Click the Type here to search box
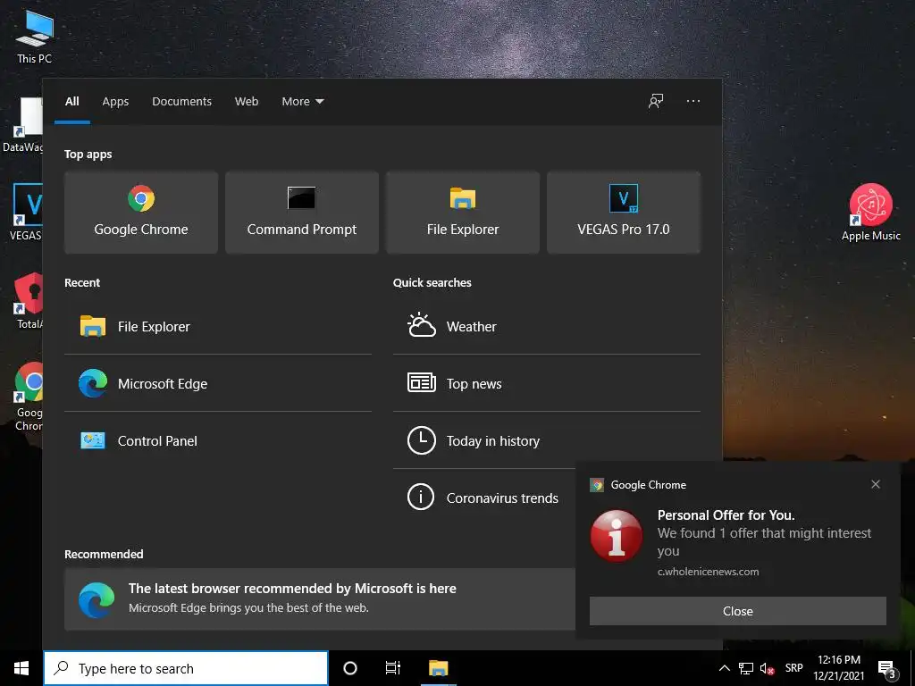The width and height of the screenshot is (915, 686). (x=186, y=668)
